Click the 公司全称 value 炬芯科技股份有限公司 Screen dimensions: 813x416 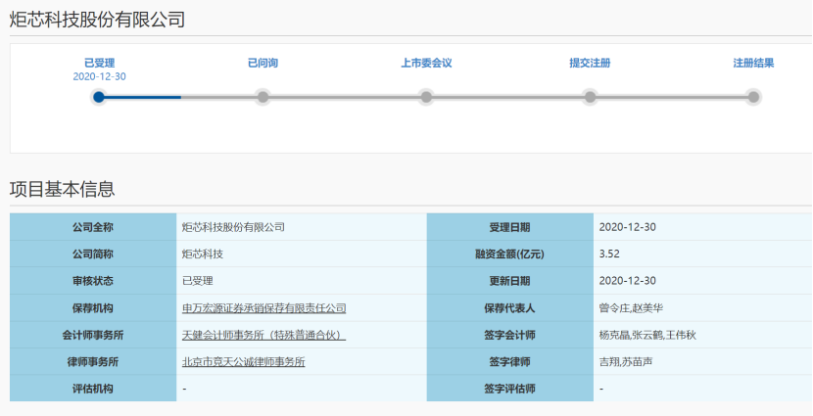coord(233,227)
